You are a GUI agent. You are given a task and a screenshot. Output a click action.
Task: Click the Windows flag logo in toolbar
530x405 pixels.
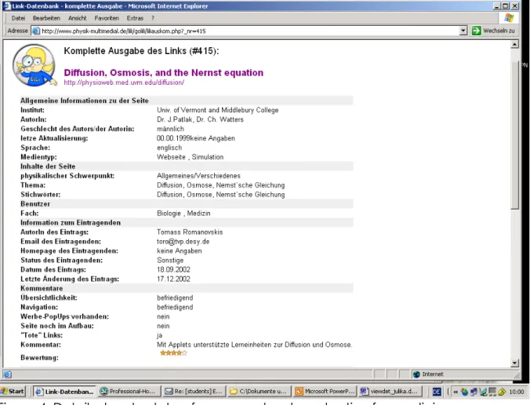[x=509, y=18]
